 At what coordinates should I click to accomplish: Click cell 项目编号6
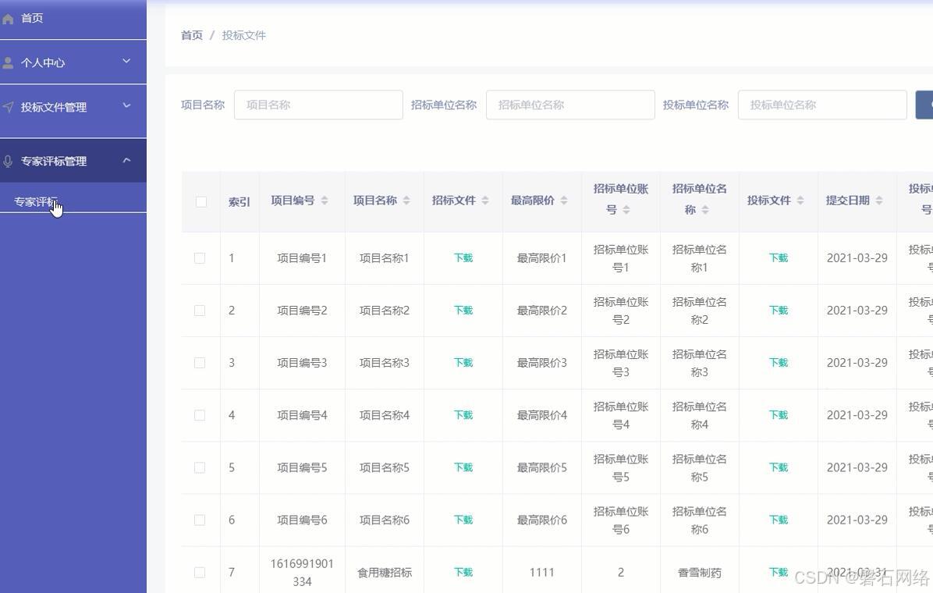tap(302, 520)
